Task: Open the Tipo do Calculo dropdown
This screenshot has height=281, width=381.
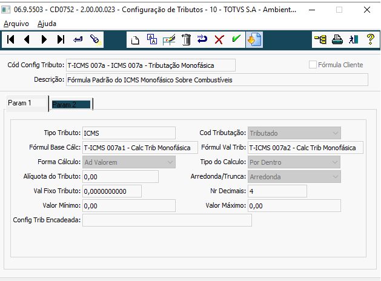Action: point(294,162)
